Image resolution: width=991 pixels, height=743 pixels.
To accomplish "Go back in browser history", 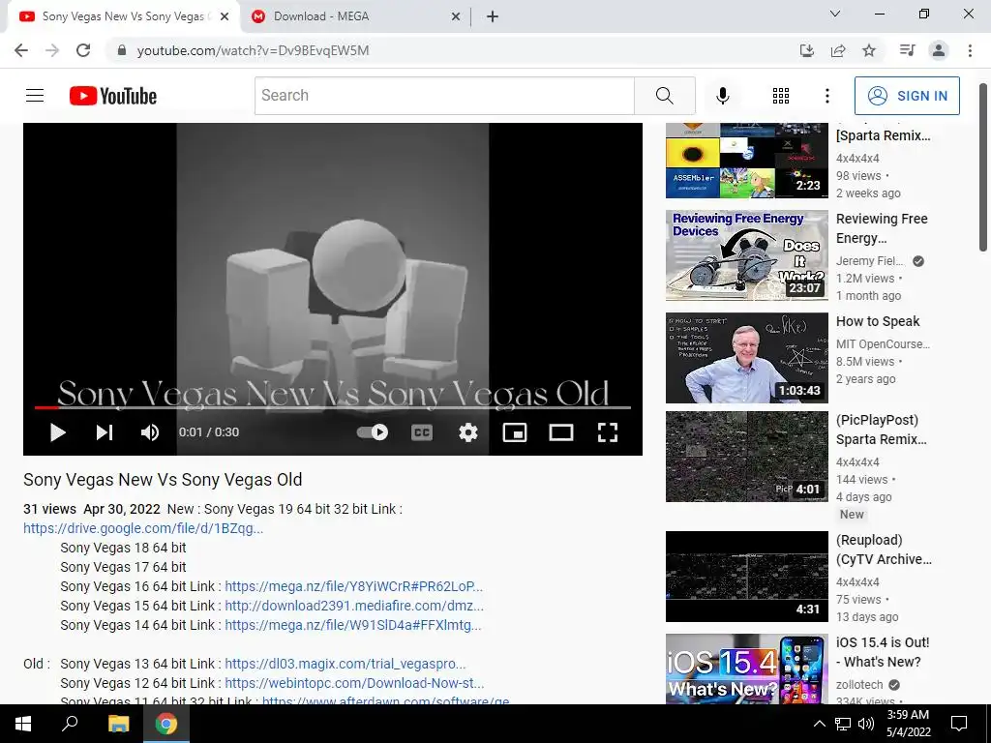I will point(21,50).
